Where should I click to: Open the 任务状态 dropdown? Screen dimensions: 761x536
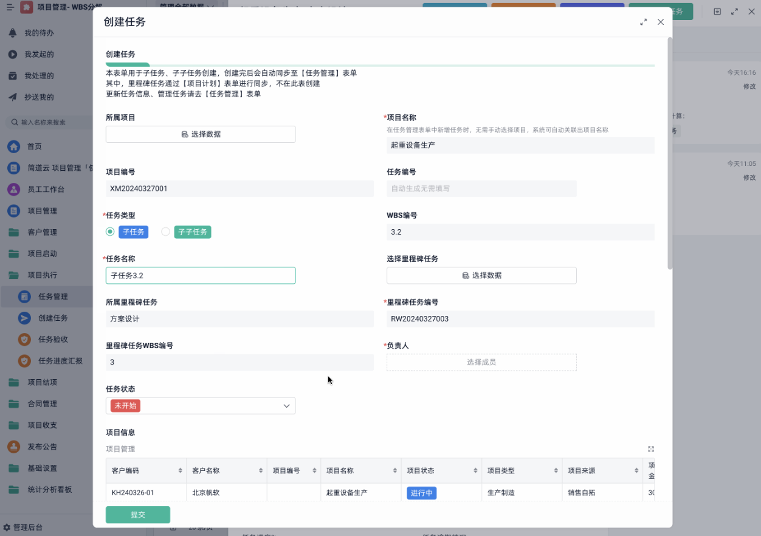201,406
